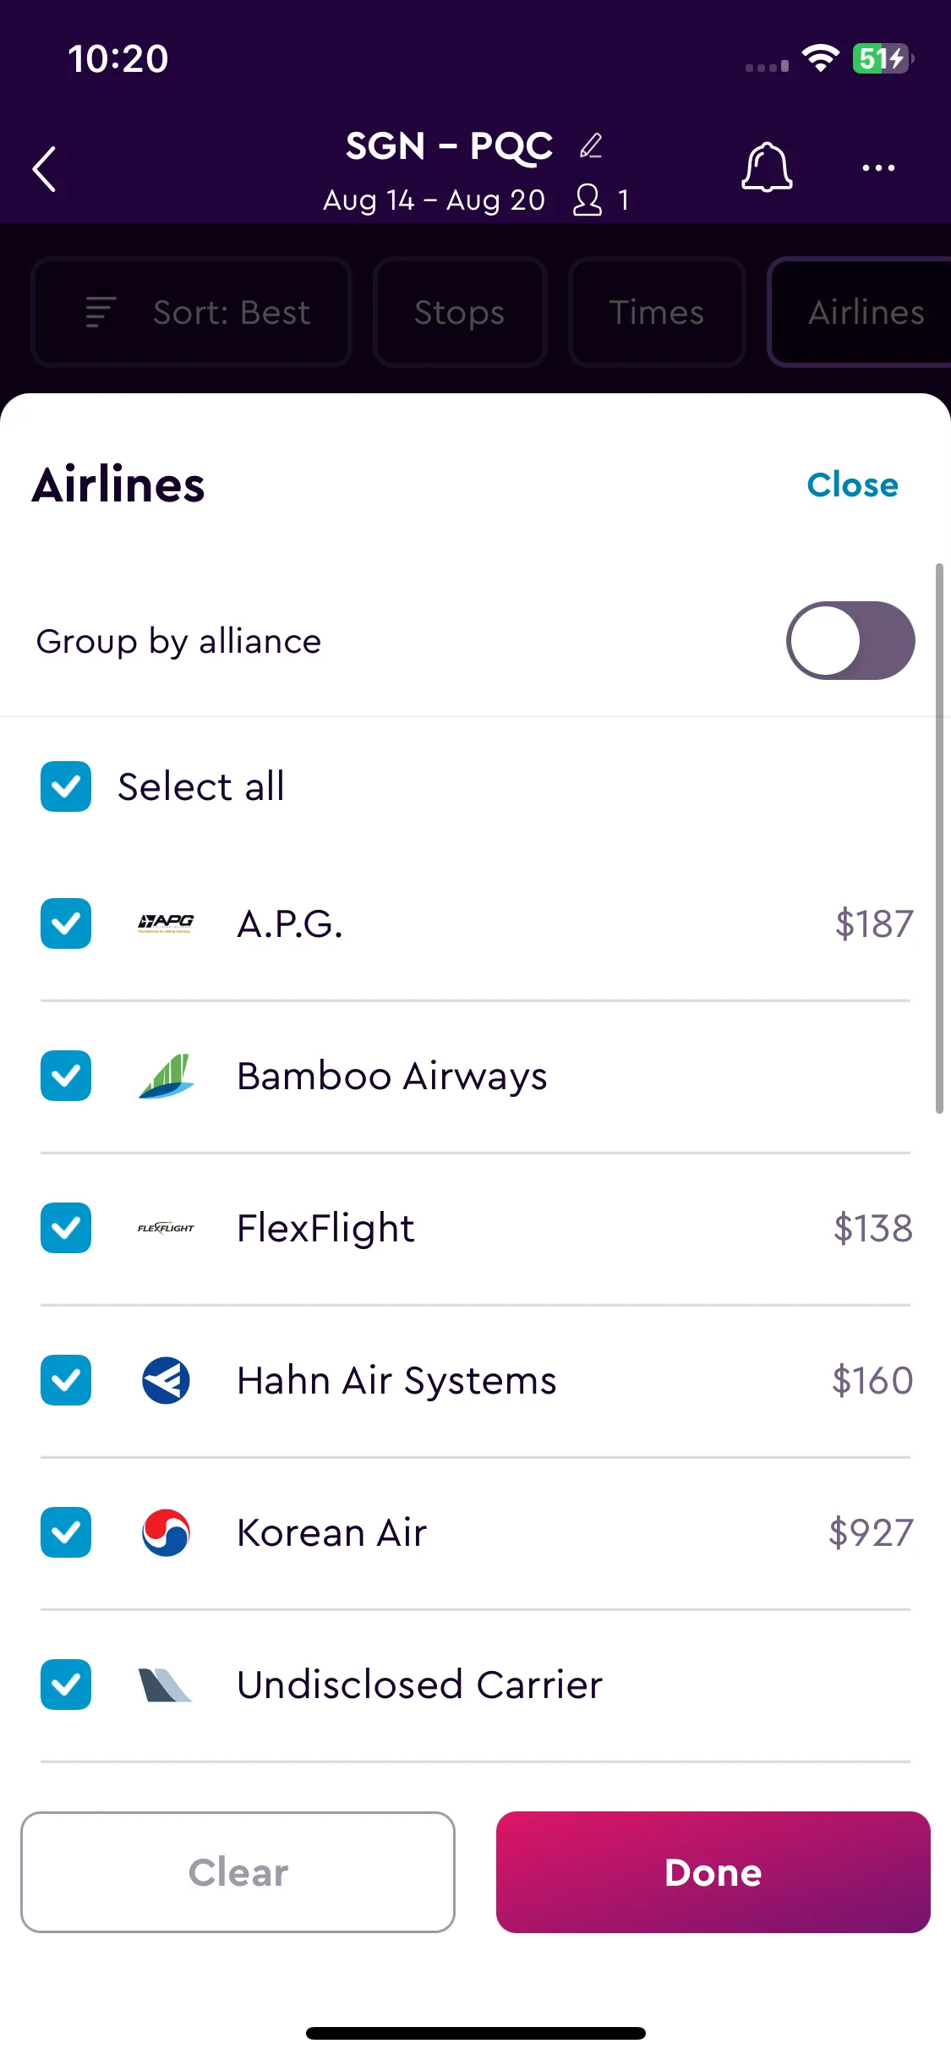The width and height of the screenshot is (951, 2060).
Task: Tap the Done button
Action: click(x=713, y=1872)
